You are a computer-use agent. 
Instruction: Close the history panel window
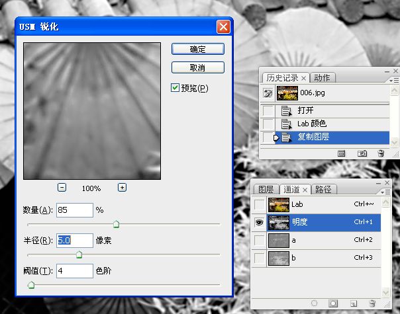click(395, 71)
